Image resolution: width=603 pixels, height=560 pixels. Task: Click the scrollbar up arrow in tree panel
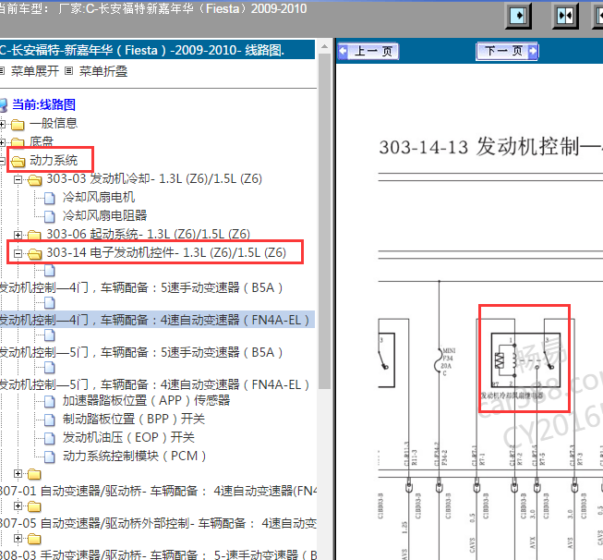tap(324, 46)
